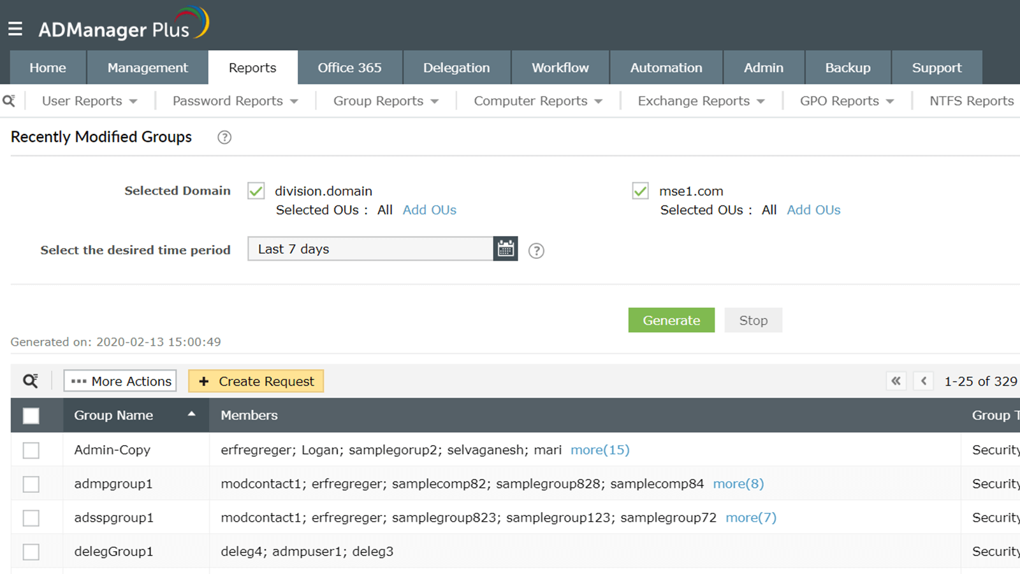Click the delegGroup1 members list text

(x=307, y=551)
